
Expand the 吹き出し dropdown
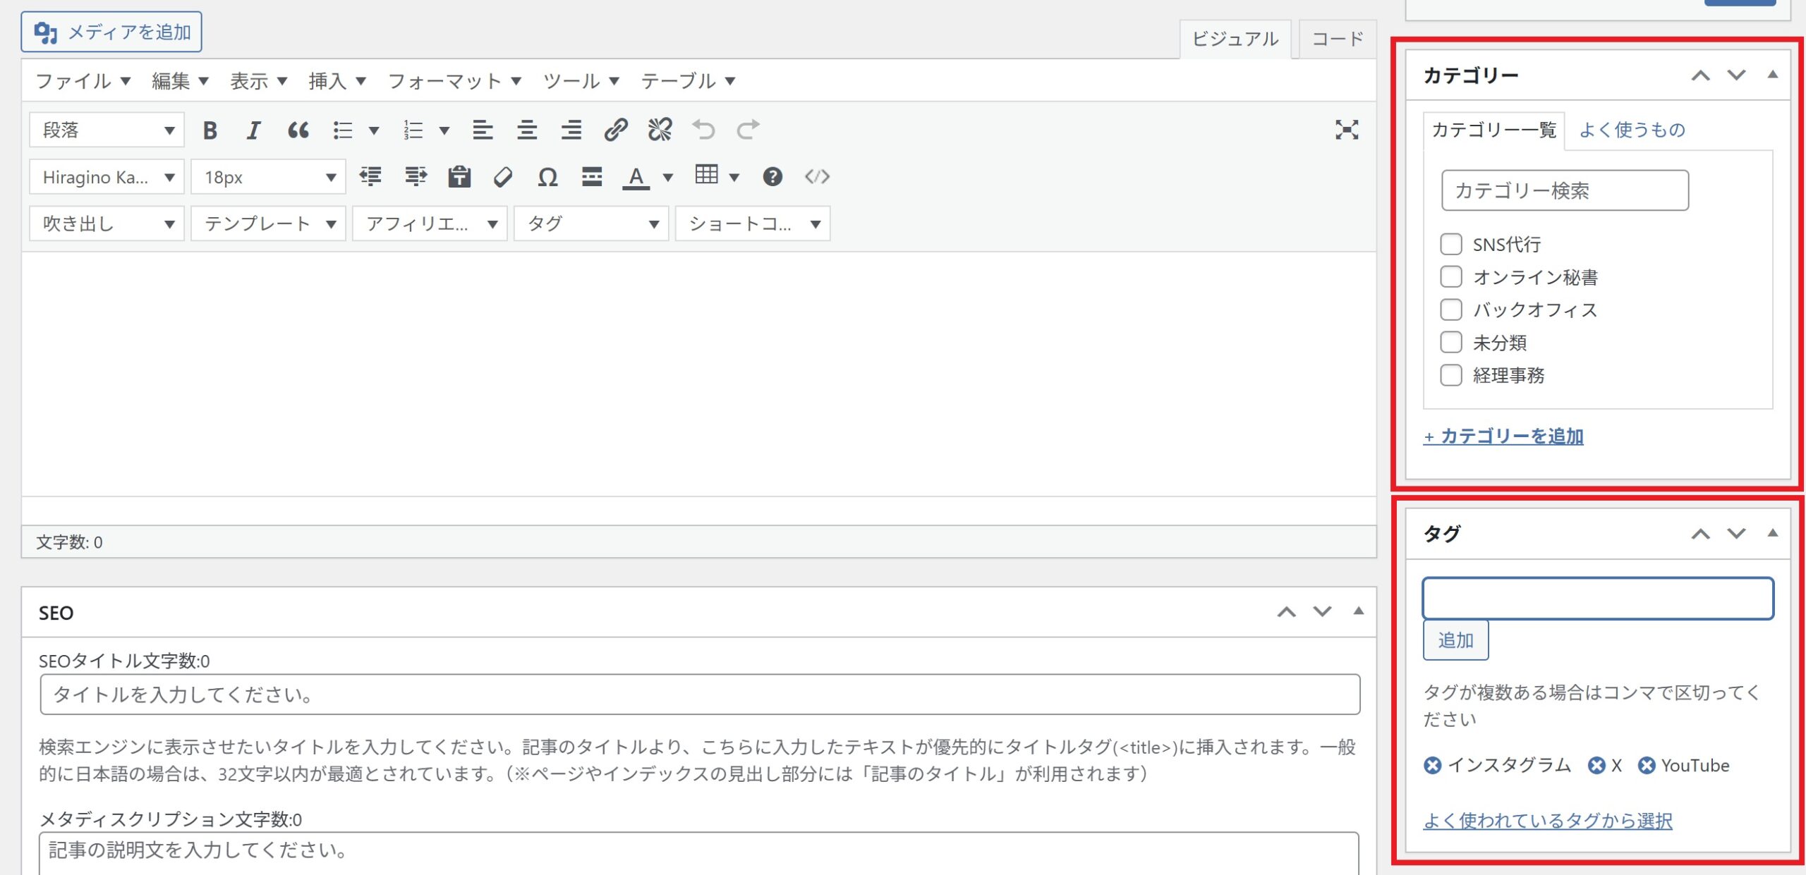click(x=107, y=224)
